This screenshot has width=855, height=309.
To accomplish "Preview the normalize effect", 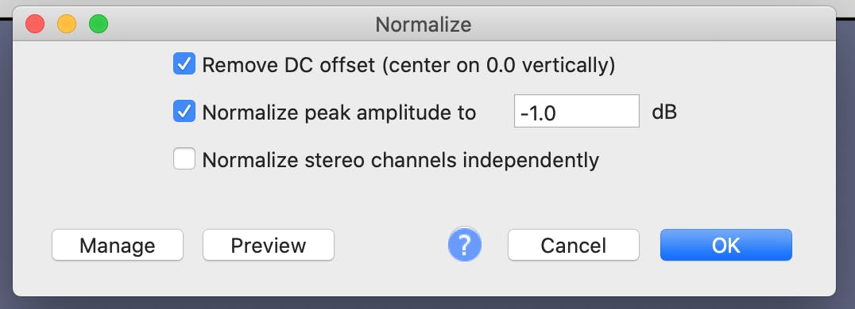I will pyautogui.click(x=269, y=245).
